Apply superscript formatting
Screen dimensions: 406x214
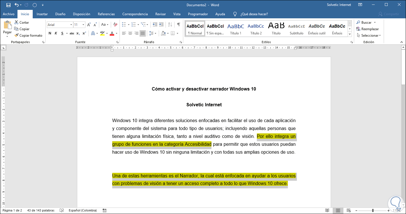click(84, 33)
